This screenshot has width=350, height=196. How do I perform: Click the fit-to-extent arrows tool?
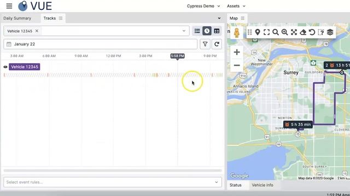pyautogui.click(x=294, y=32)
